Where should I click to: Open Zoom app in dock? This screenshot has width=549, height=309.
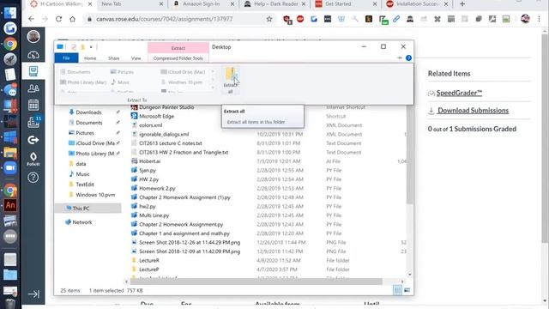(10, 168)
